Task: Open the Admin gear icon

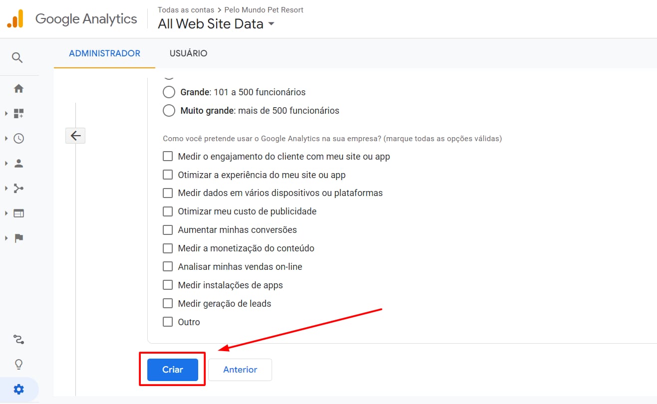Action: pyautogui.click(x=18, y=389)
